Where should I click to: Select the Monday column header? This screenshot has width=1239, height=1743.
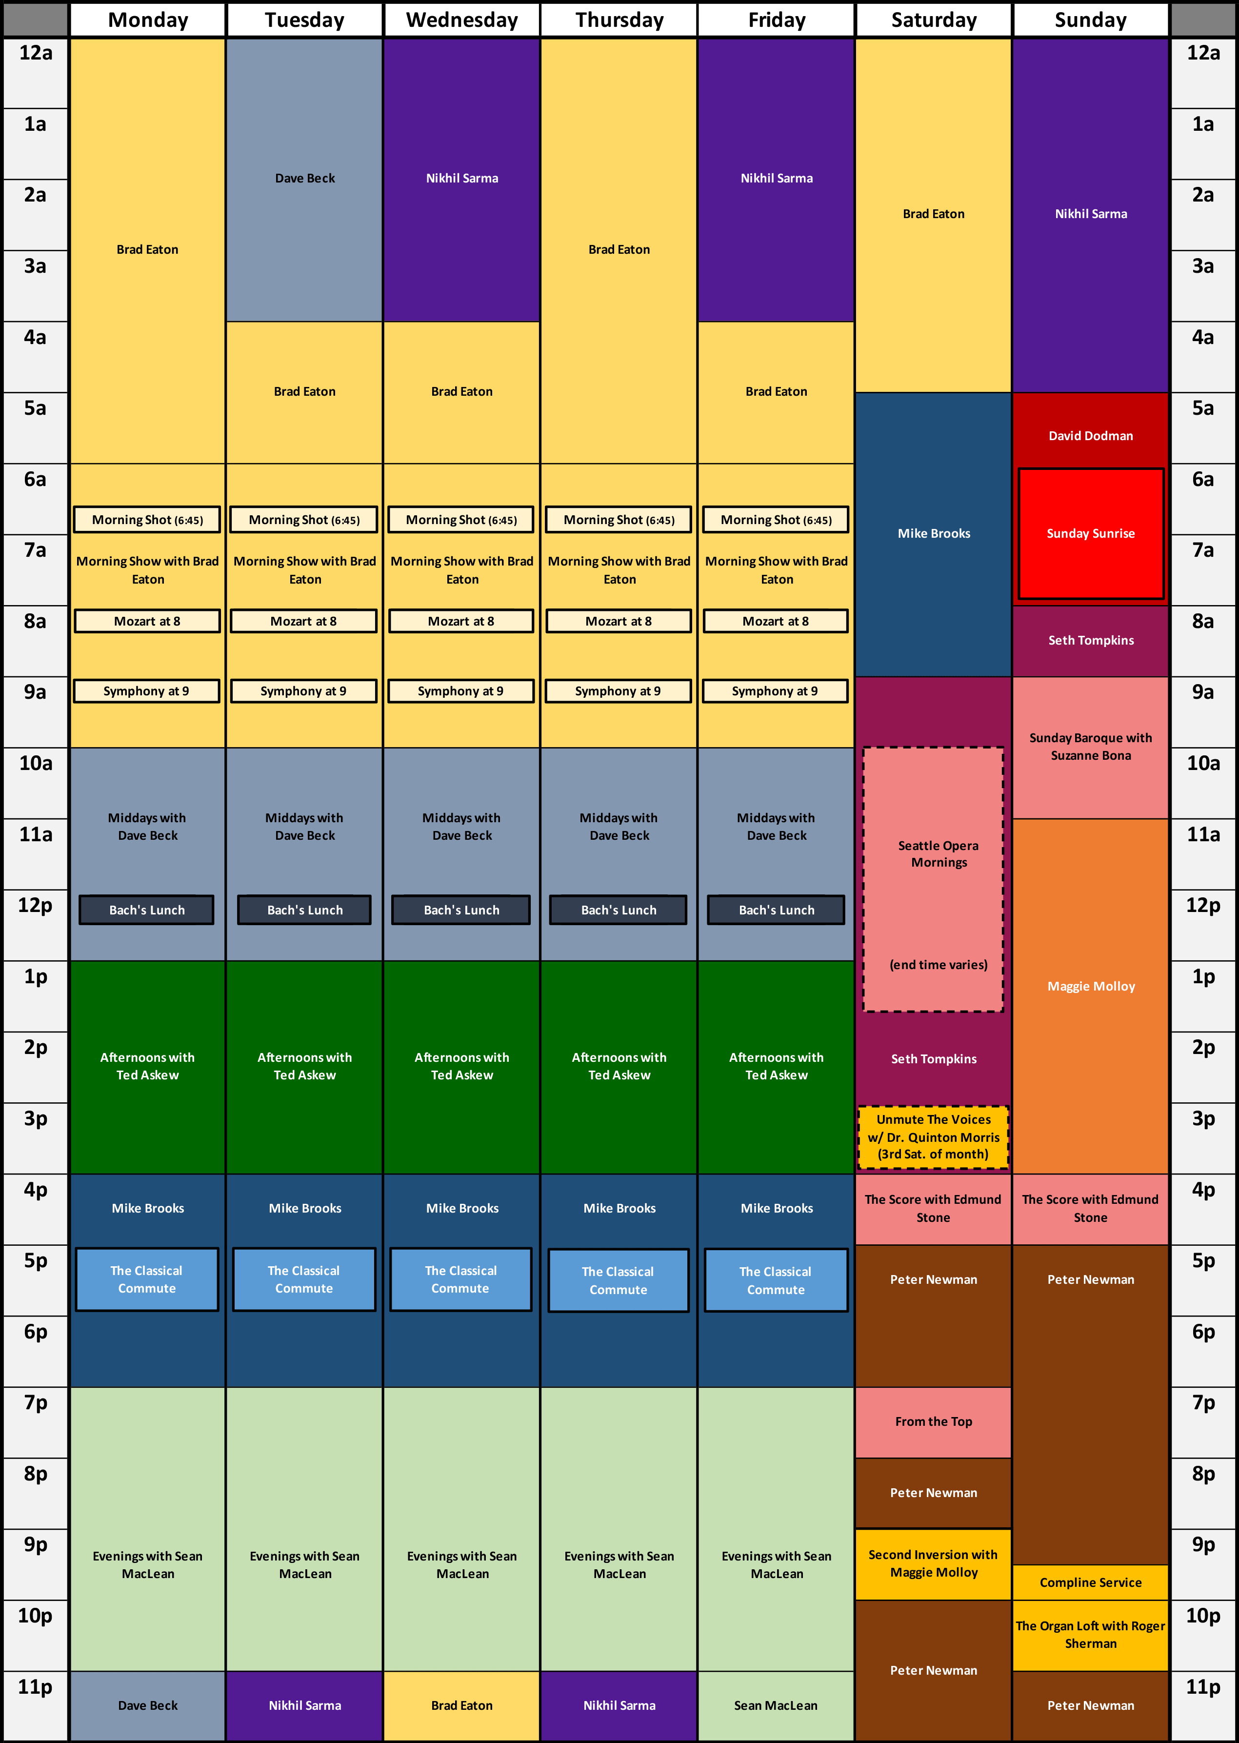(147, 20)
